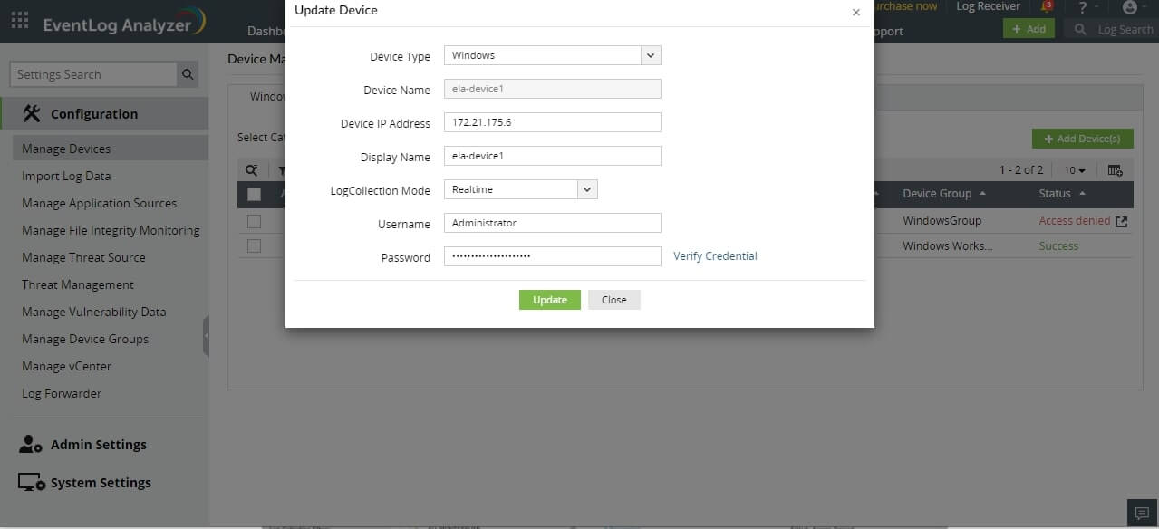Open the notification bell icon
Screen dimensions: 1159x529
[x=1047, y=6]
